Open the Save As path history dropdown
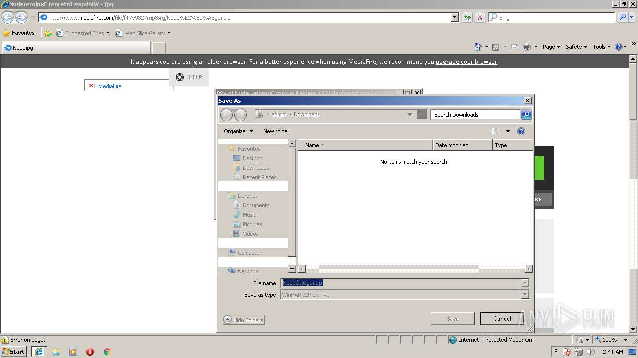The width and height of the screenshot is (638, 358). (410, 114)
